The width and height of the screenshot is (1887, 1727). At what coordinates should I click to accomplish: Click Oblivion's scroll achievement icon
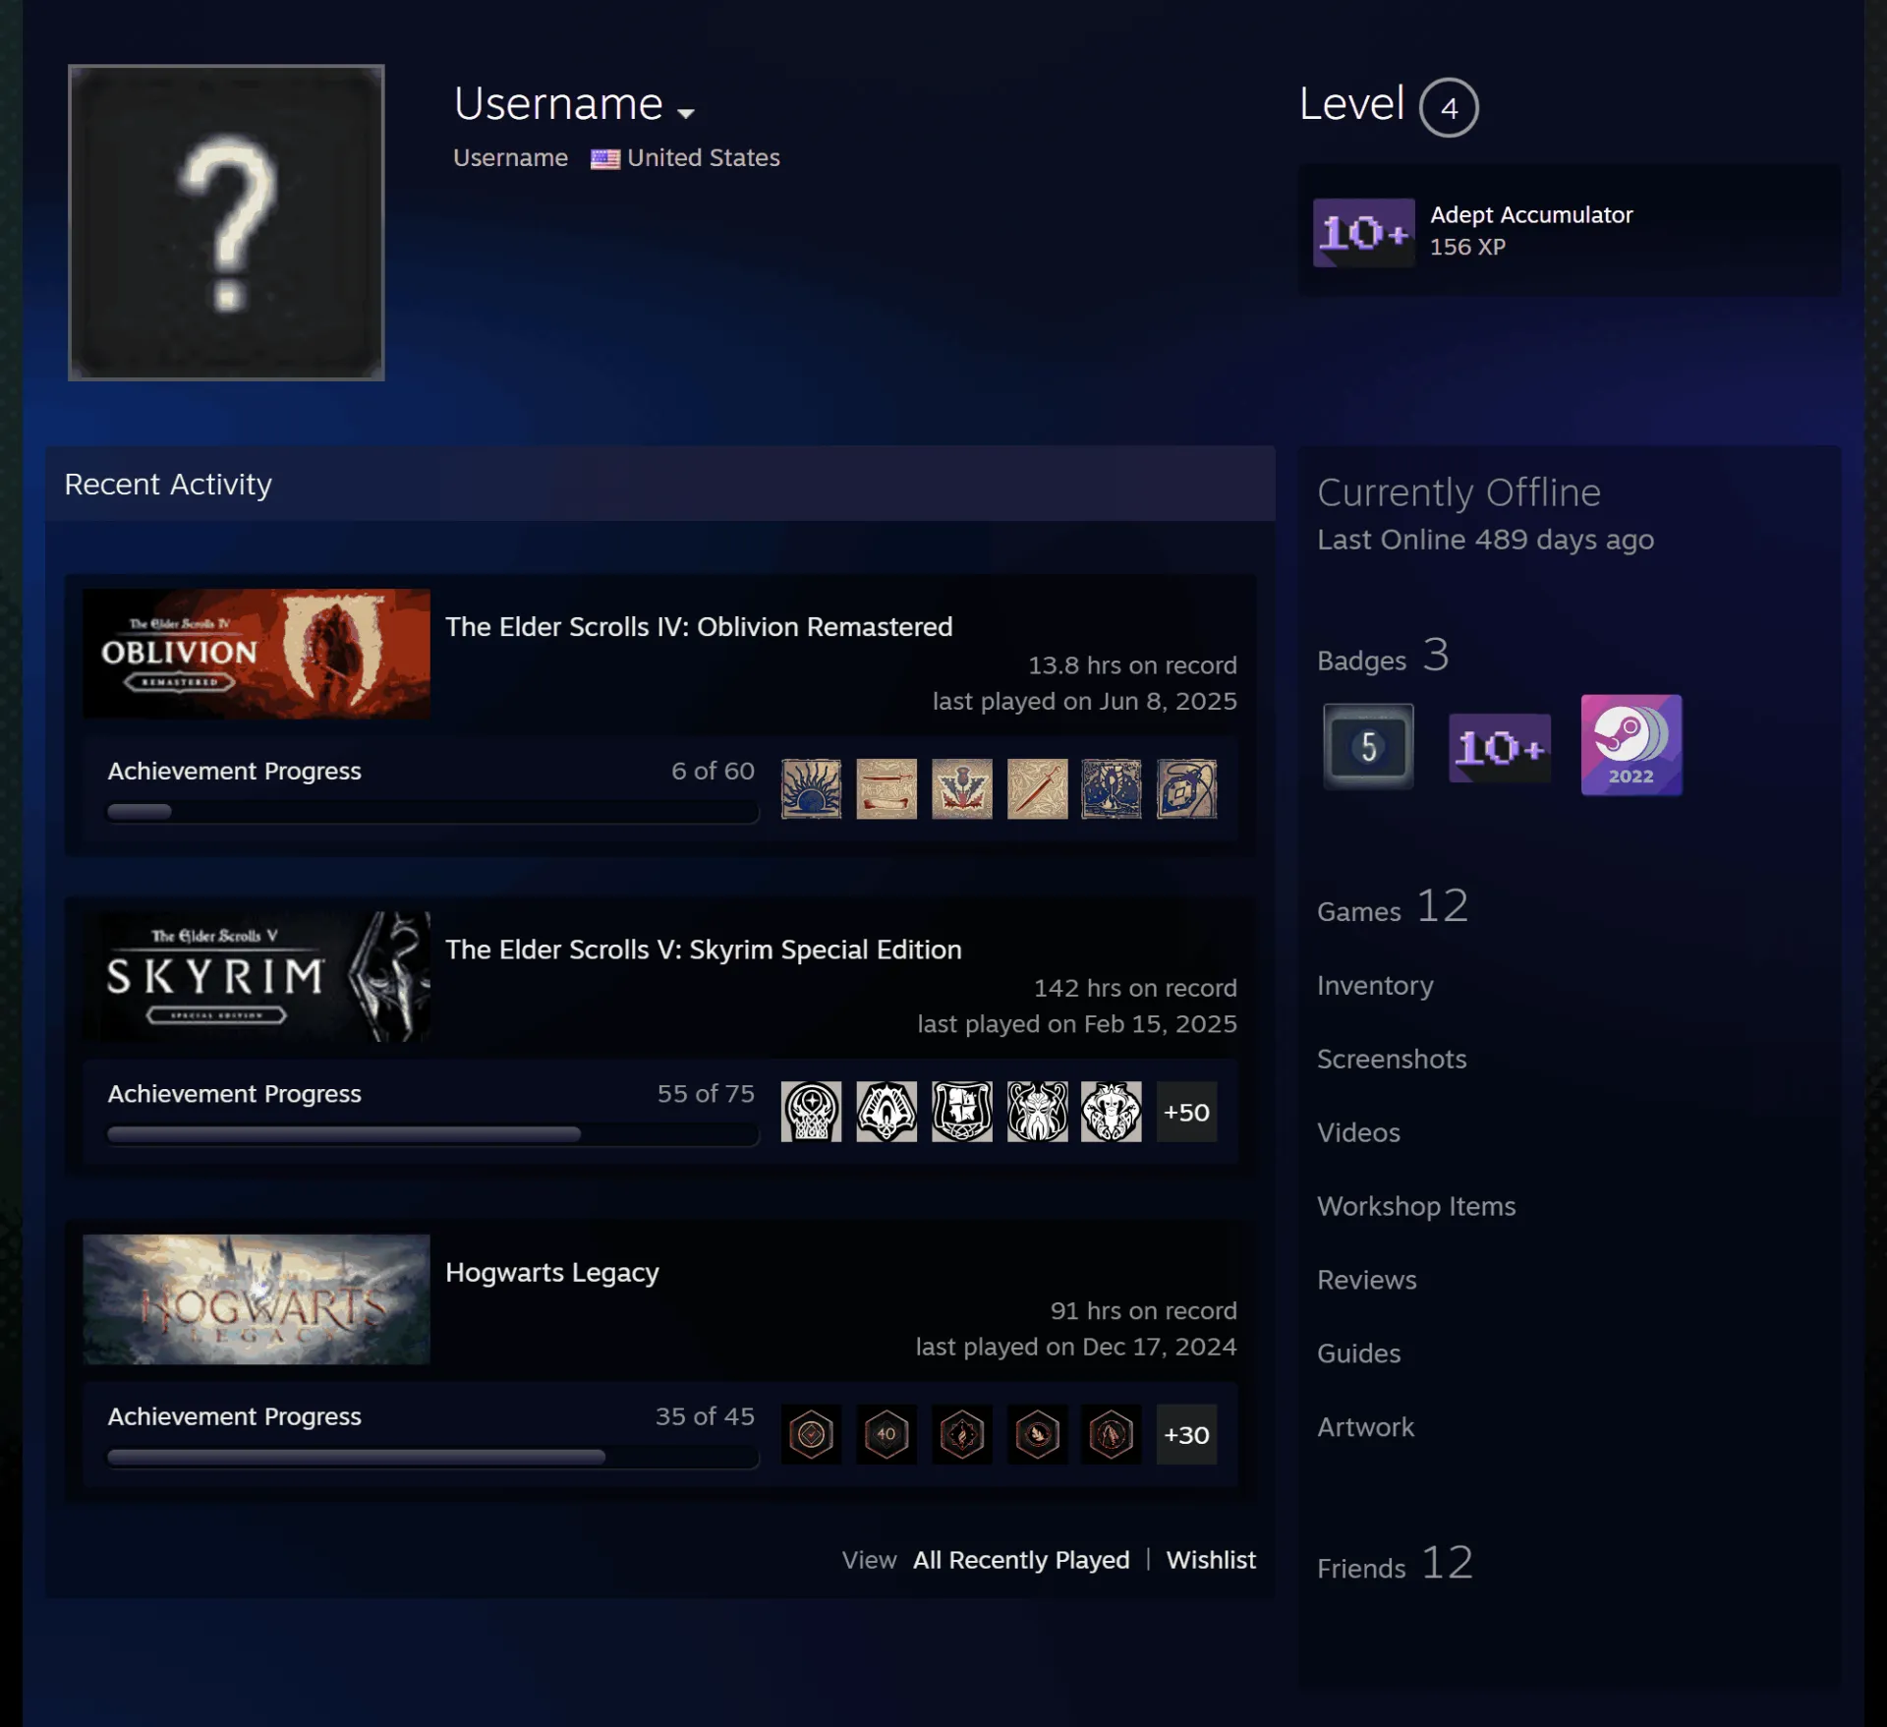886,788
